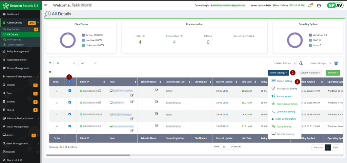Edit friendly name in row 1
The image size is (347, 163).
(157, 90)
